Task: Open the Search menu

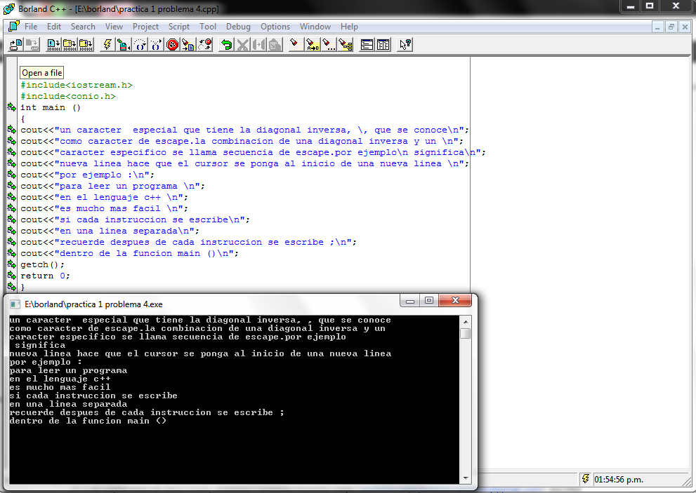Action: (x=83, y=27)
